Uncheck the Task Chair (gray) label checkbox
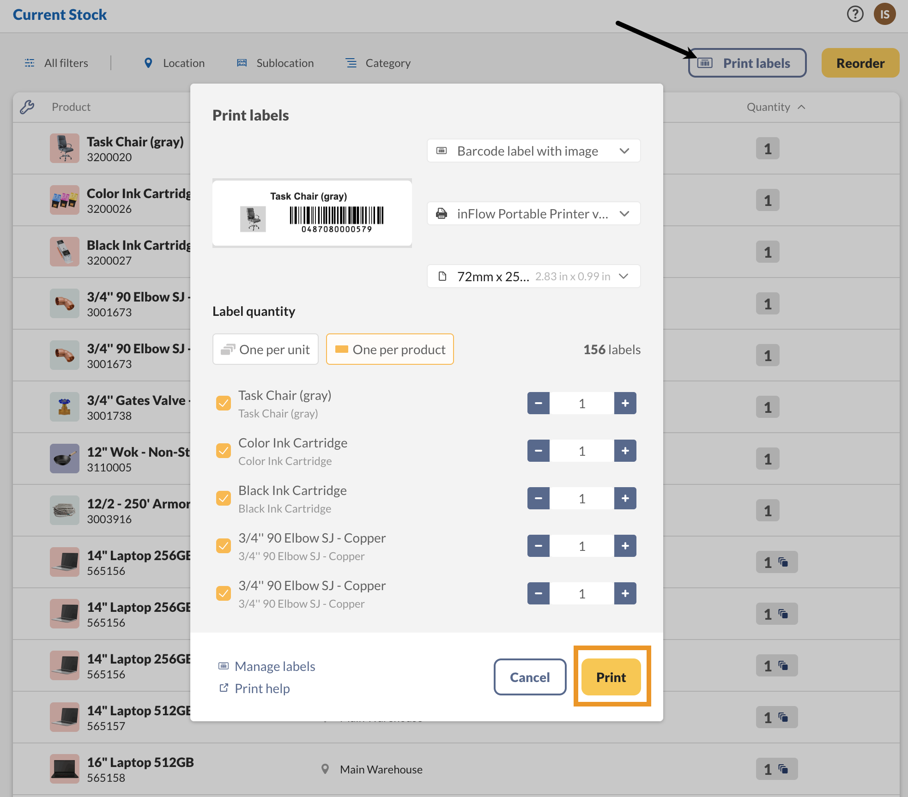This screenshot has height=797, width=908. pos(224,403)
